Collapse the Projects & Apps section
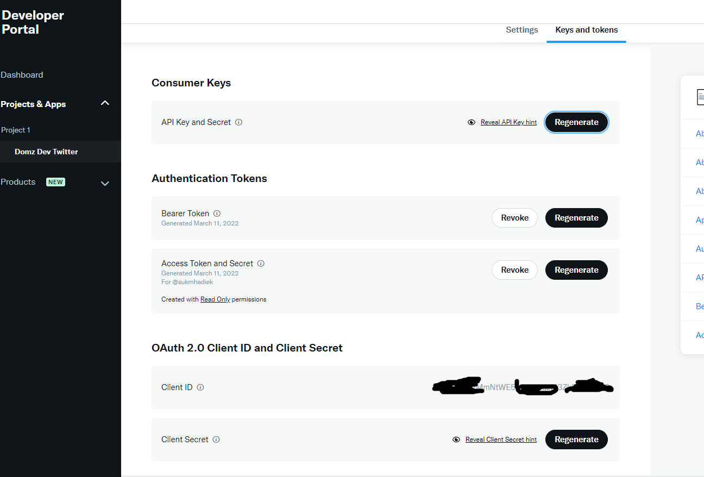 tap(105, 103)
